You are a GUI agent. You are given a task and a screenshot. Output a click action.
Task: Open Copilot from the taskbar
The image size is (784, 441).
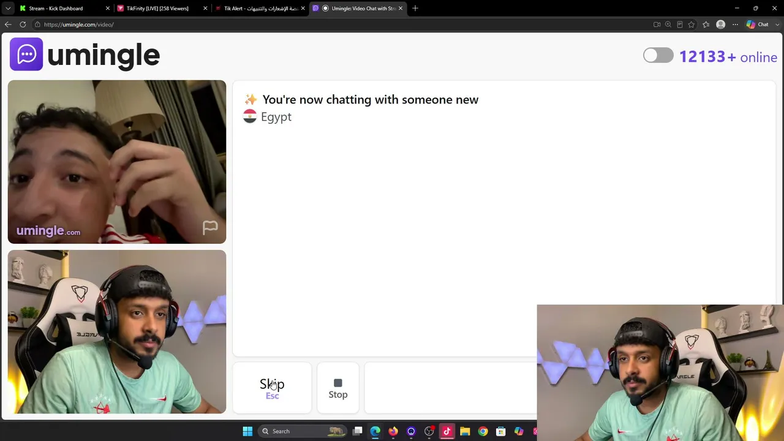pos(519,431)
